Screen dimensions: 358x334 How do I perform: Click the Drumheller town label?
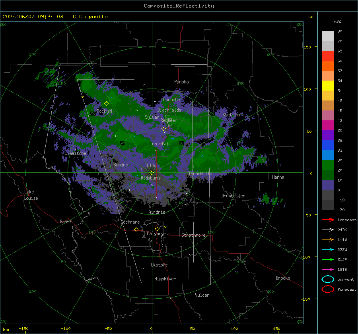[x=233, y=196]
